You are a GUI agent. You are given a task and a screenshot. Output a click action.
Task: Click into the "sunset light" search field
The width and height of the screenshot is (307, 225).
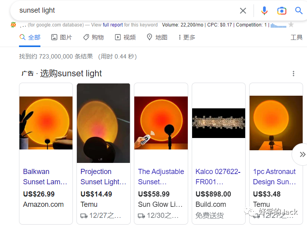tap(119, 11)
